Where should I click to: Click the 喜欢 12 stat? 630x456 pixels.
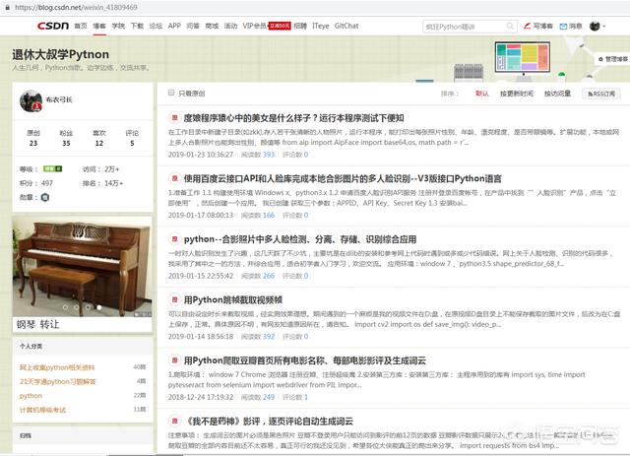(99, 138)
